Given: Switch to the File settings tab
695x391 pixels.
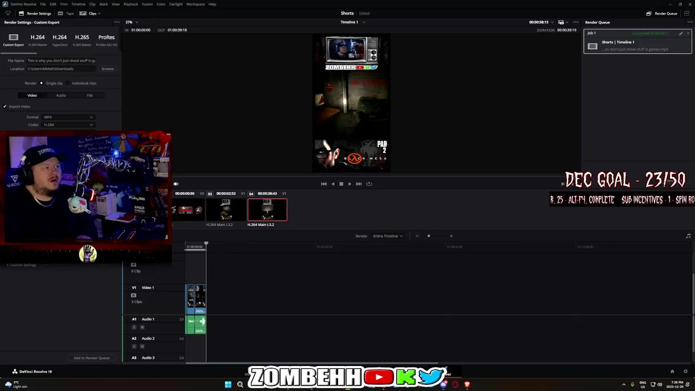Looking at the screenshot, I should click(90, 95).
